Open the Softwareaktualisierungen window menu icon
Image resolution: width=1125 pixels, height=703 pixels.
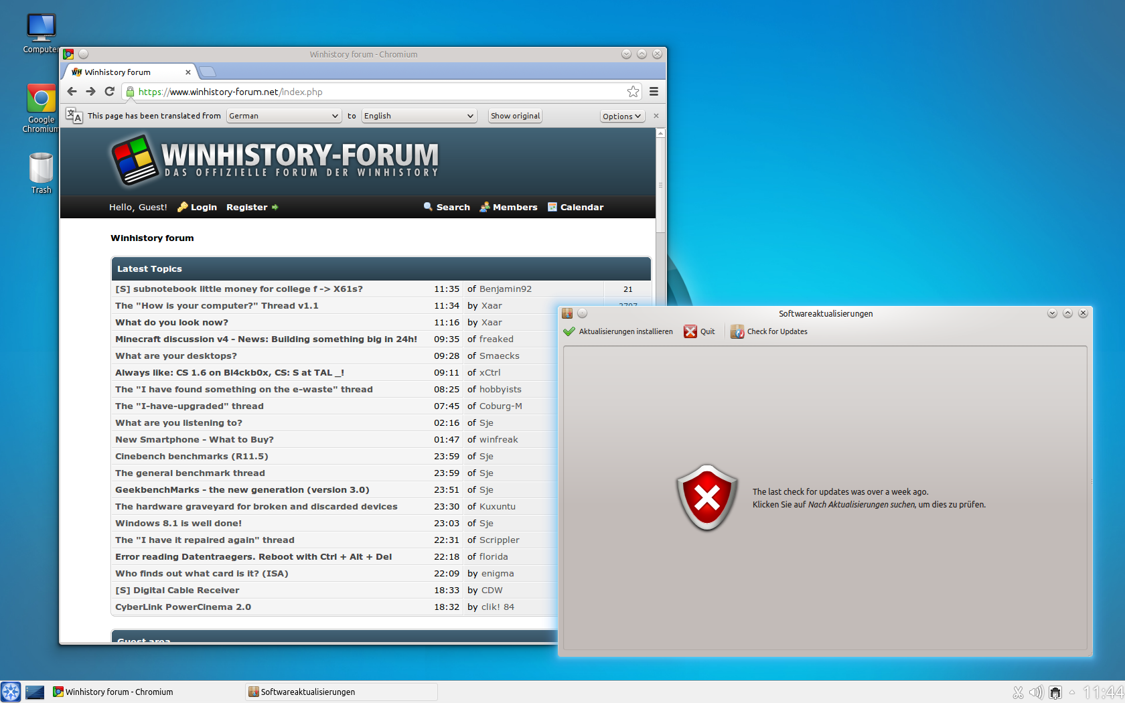(567, 313)
